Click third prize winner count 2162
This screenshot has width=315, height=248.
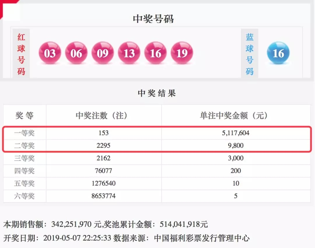coord(104,158)
